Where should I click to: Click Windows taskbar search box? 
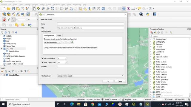point(31,104)
